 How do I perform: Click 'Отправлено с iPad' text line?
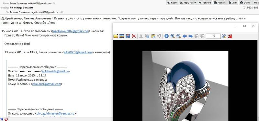point(17,44)
